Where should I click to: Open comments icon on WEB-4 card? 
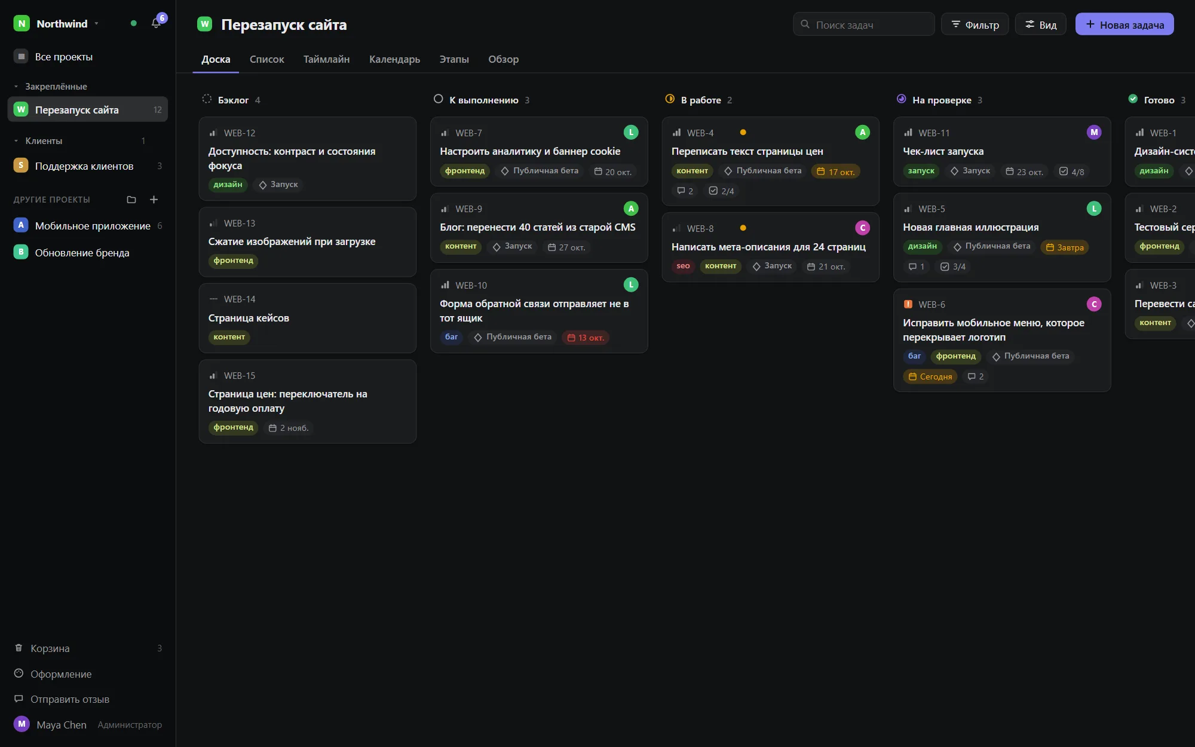(685, 191)
